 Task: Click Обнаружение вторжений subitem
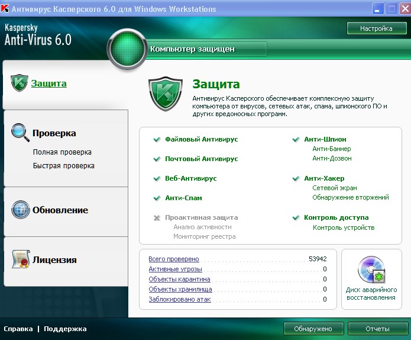coord(351,197)
